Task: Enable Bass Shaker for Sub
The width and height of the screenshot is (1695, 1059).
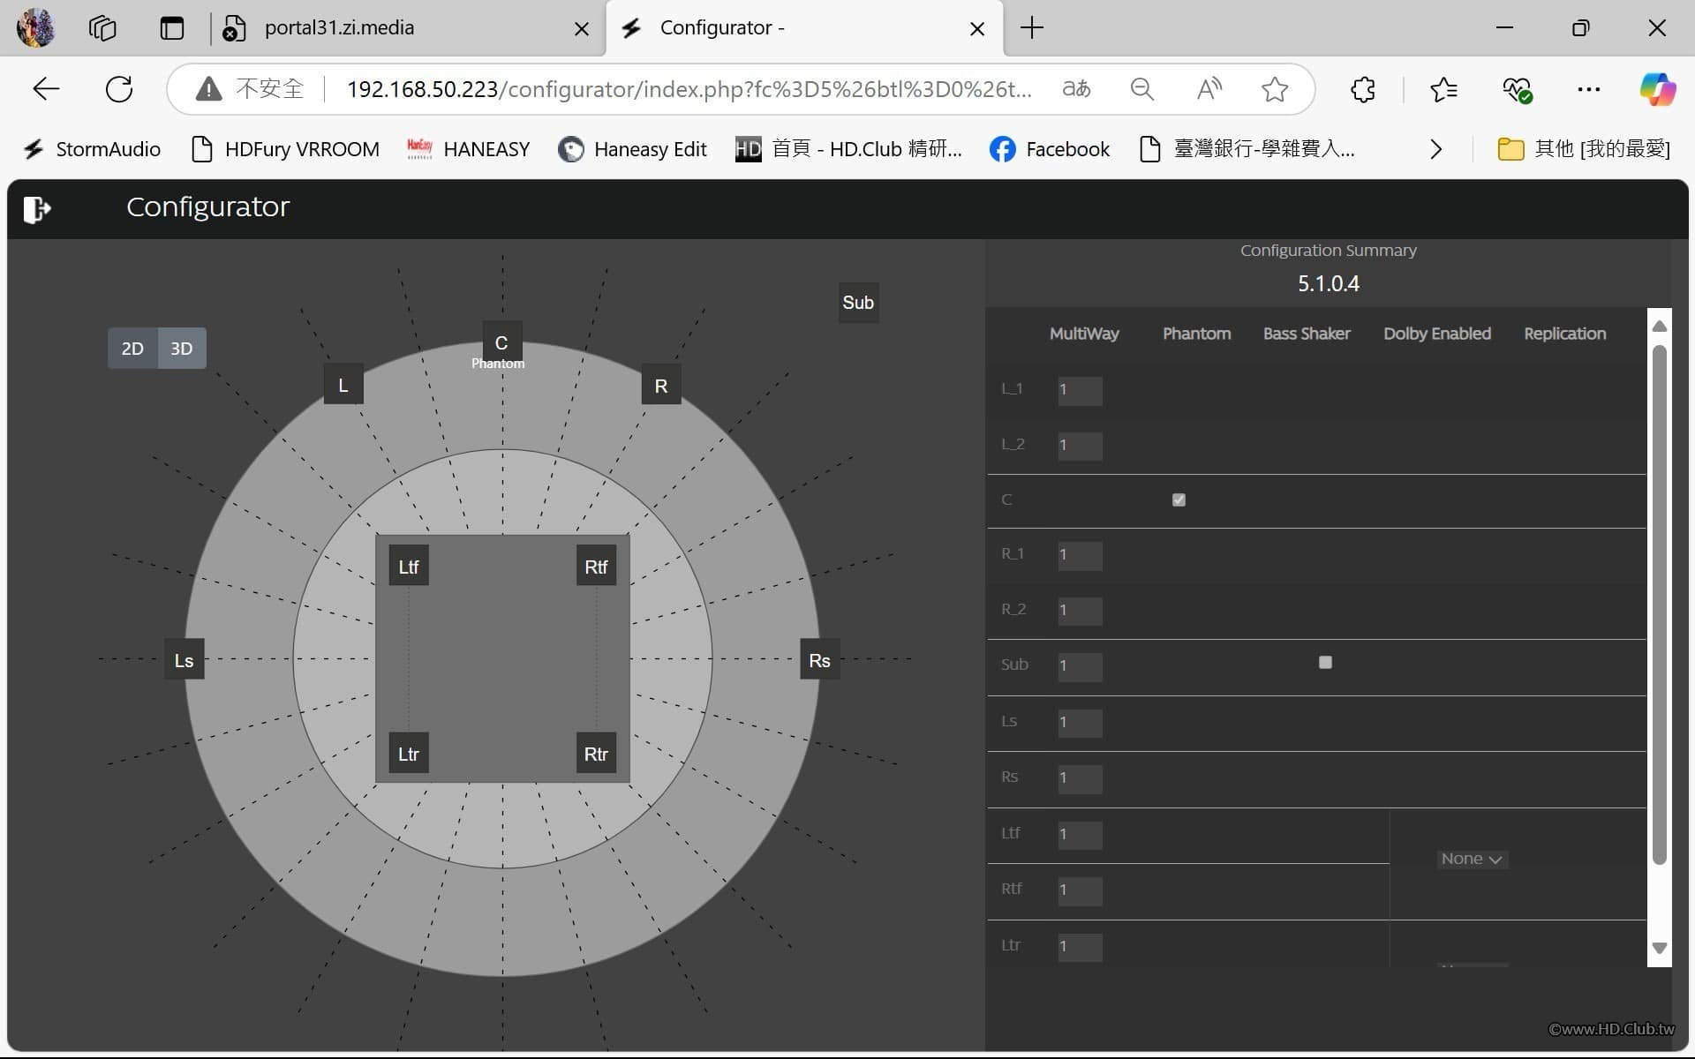Action: tap(1324, 662)
